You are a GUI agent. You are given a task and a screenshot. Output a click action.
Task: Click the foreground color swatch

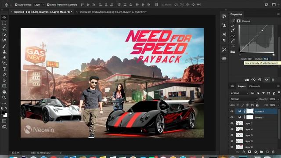(x=3, y=113)
